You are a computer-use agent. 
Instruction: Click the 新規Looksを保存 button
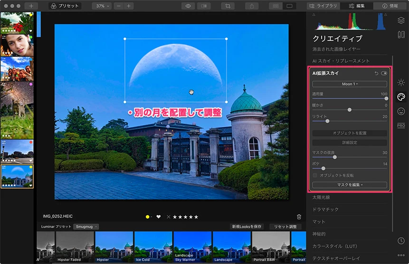click(247, 227)
